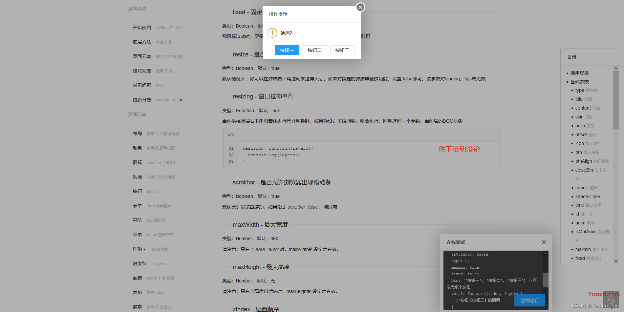Open 表格 table docs item
The width and height of the screenshot is (624, 312).
148,292
